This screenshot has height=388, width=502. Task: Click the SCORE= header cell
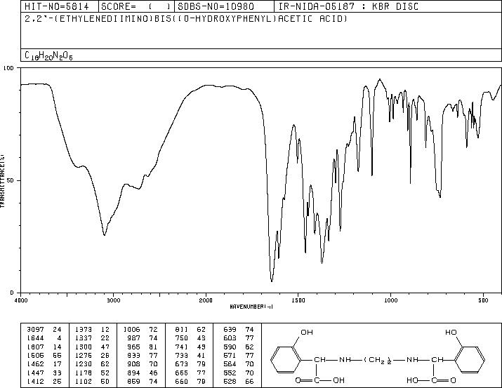[x=136, y=6]
